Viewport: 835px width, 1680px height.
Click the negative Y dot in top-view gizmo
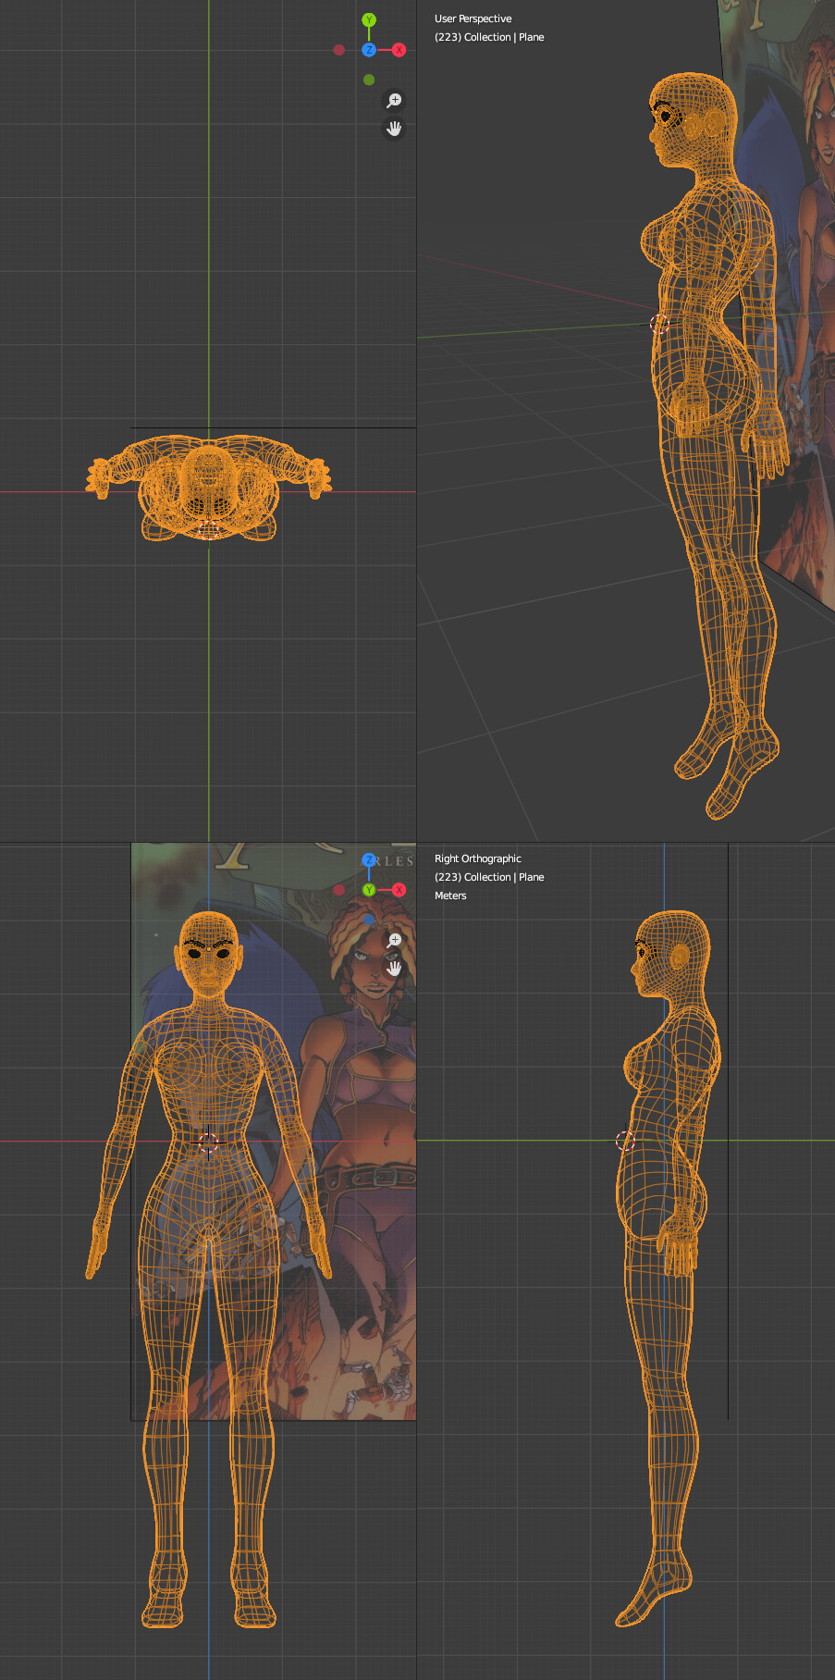coord(369,80)
